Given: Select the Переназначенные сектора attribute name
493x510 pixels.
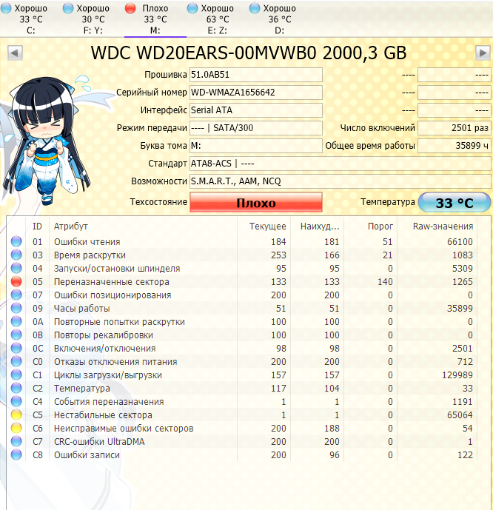Looking at the screenshot, I should pos(112,282).
